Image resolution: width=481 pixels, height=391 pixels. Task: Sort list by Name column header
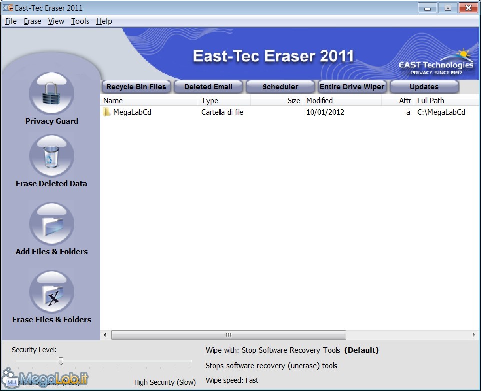point(149,101)
